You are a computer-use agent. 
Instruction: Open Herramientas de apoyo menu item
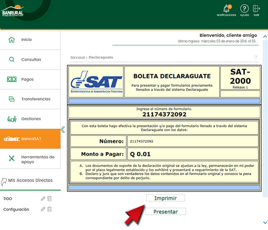click(x=30, y=159)
